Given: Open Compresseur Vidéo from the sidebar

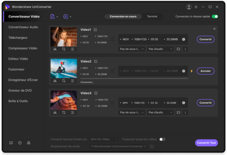Looking at the screenshot, I should coord(23,48).
